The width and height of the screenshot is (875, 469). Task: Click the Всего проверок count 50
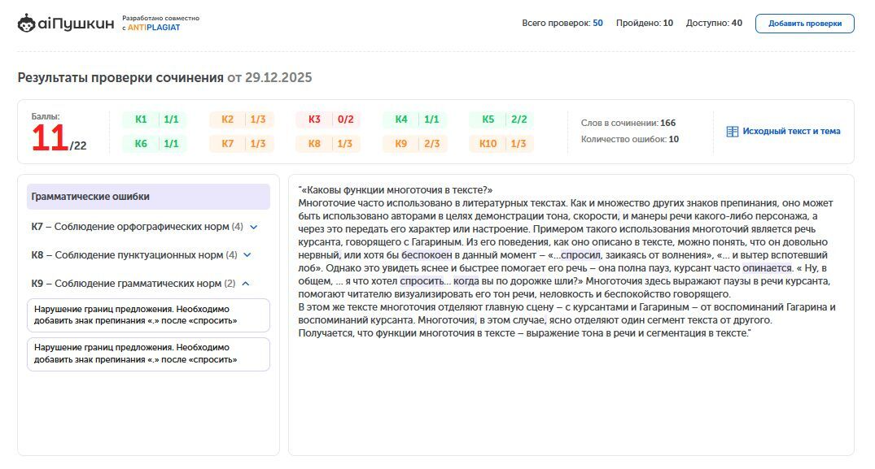click(x=597, y=24)
